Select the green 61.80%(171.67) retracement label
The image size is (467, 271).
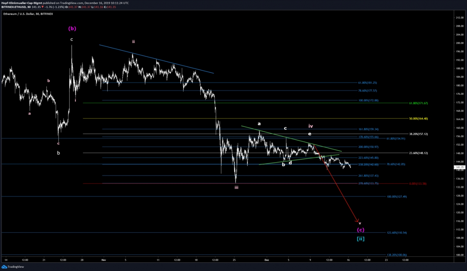[418, 103]
